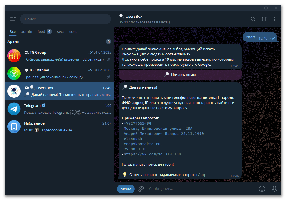Maximize the Telegram window
The width and height of the screenshot is (286, 200).
tap(266, 8)
